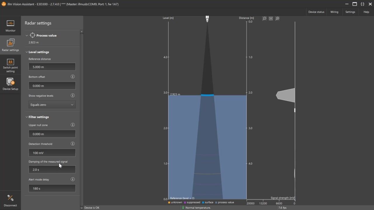
Task: Open the Device status menu
Action: 316,12
